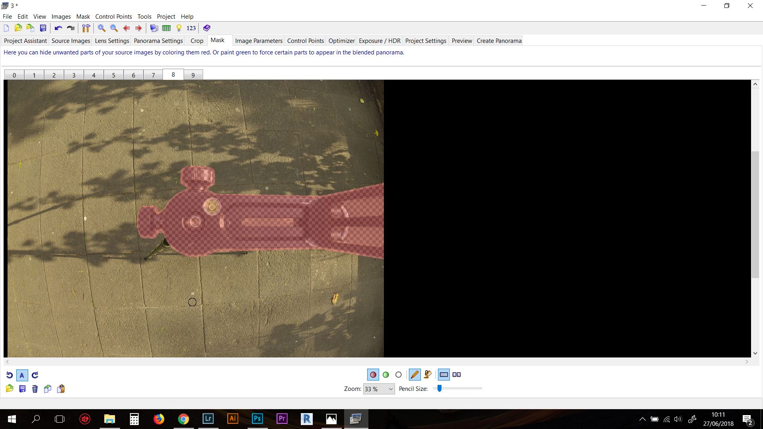Select the fill bucket tool
This screenshot has width=763, height=429.
pos(428,375)
